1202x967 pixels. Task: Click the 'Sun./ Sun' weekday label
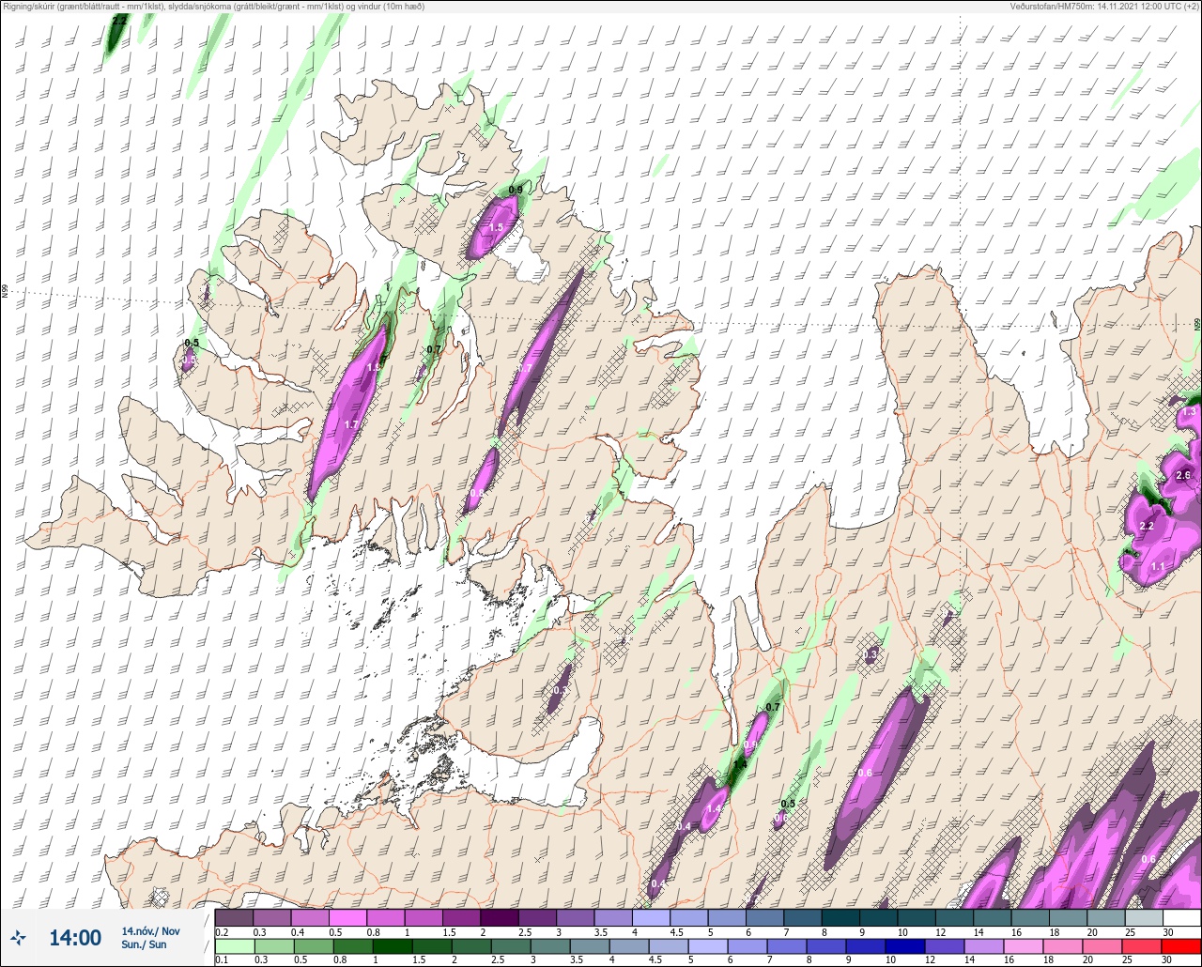pyautogui.click(x=144, y=944)
